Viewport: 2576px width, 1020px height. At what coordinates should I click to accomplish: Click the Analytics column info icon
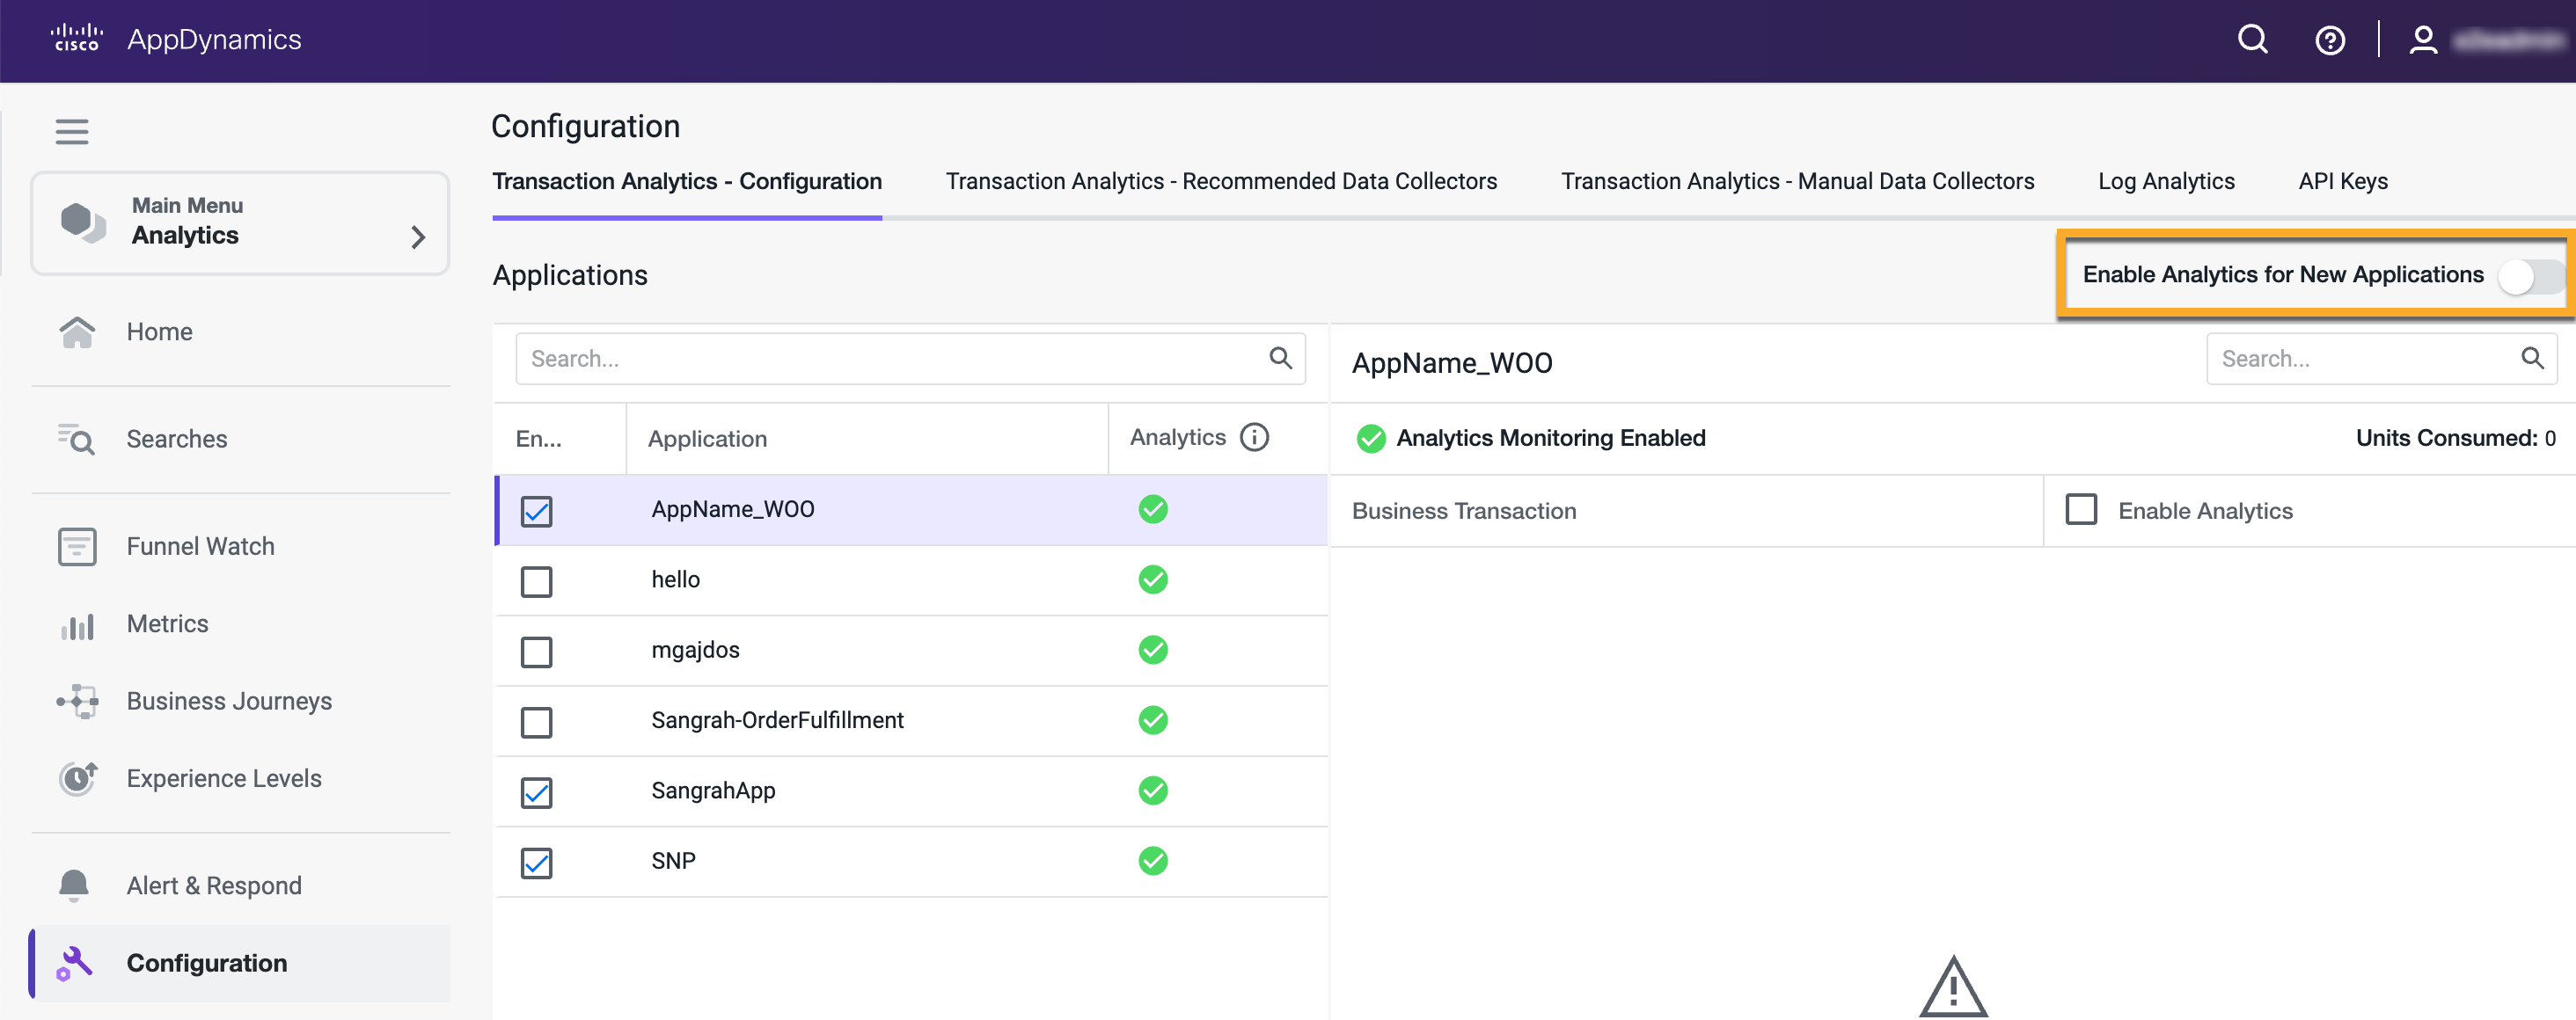pos(1254,438)
